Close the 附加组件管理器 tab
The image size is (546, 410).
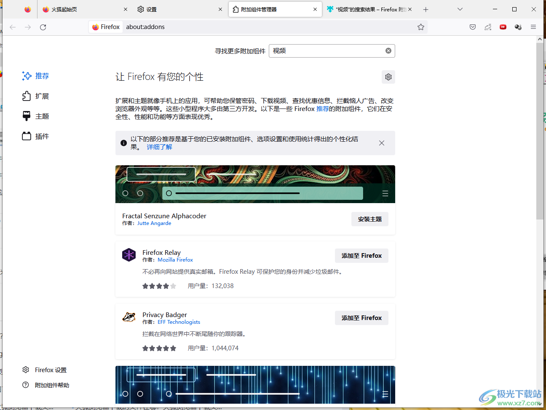point(315,9)
